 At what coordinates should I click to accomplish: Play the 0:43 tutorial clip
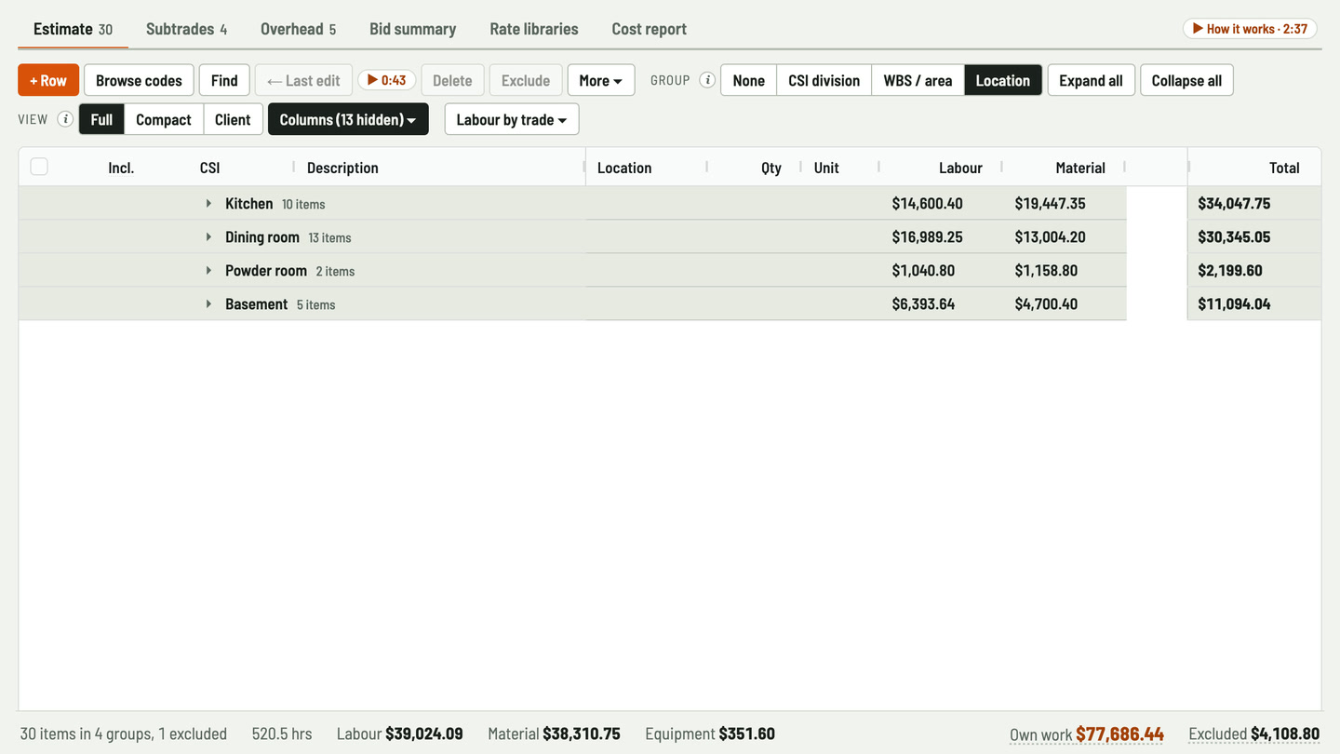pyautogui.click(x=386, y=80)
